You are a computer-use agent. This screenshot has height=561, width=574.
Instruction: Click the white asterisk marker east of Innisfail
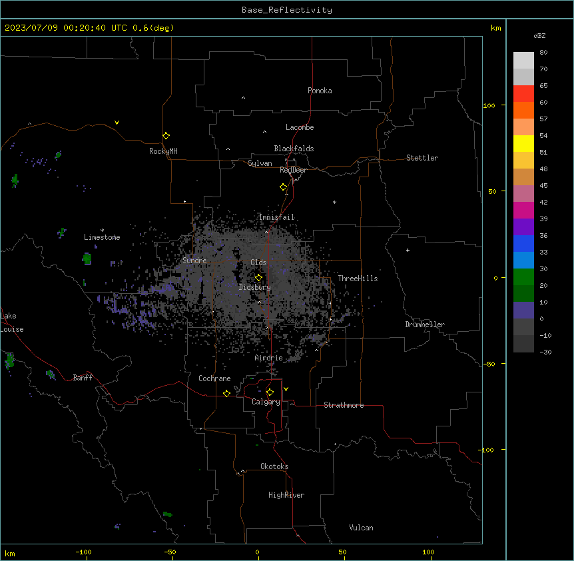click(x=334, y=202)
